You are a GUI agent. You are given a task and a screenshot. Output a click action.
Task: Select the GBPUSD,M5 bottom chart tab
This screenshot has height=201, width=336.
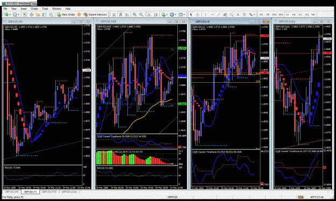tap(12, 192)
